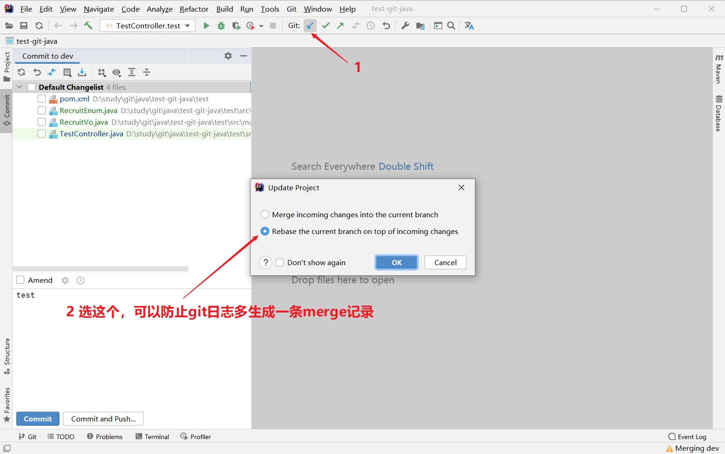Open the Event Log
Screen dimensions: 725x454
coord(687,437)
